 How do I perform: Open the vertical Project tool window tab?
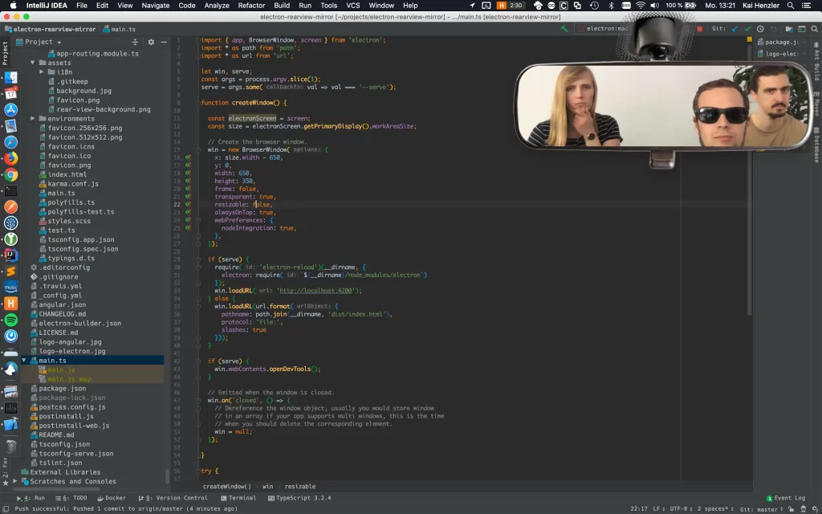tap(6, 53)
